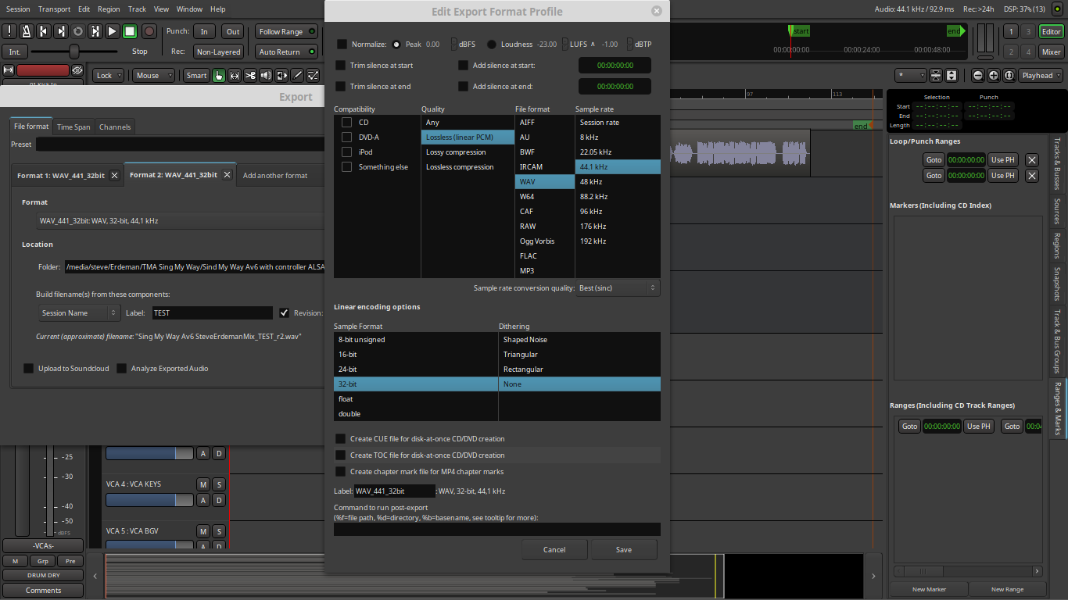Switch to the Time Span tab
The height and width of the screenshot is (600, 1068).
73,127
